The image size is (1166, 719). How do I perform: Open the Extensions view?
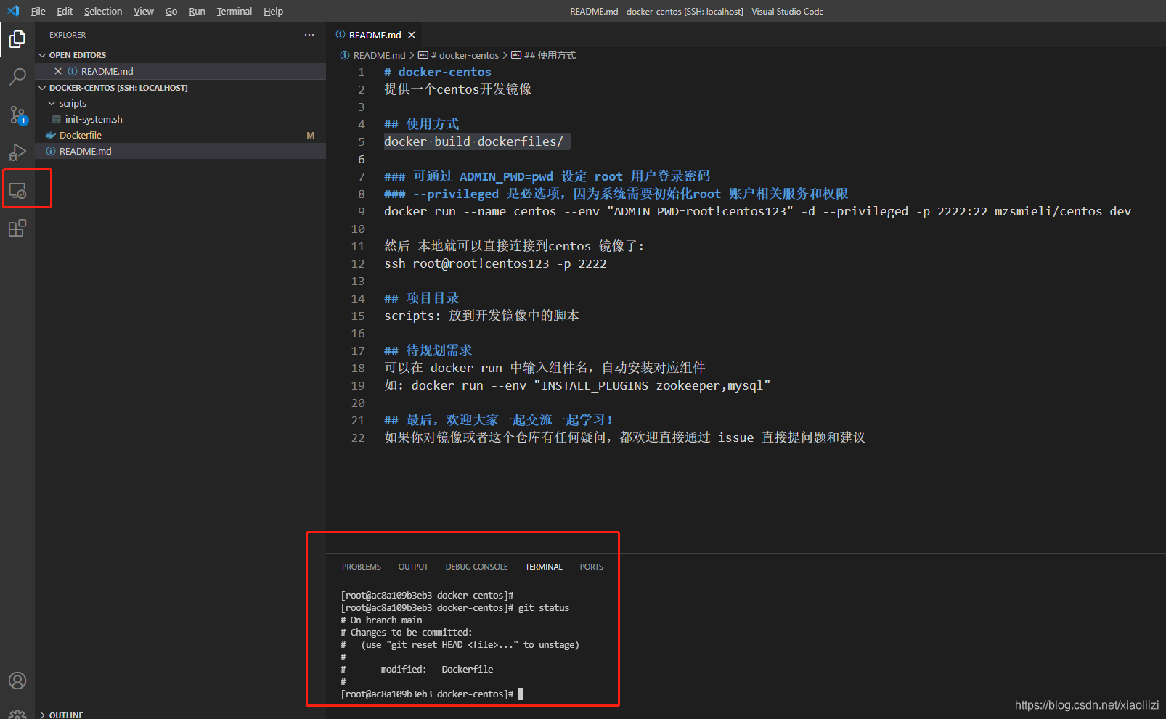pos(17,228)
